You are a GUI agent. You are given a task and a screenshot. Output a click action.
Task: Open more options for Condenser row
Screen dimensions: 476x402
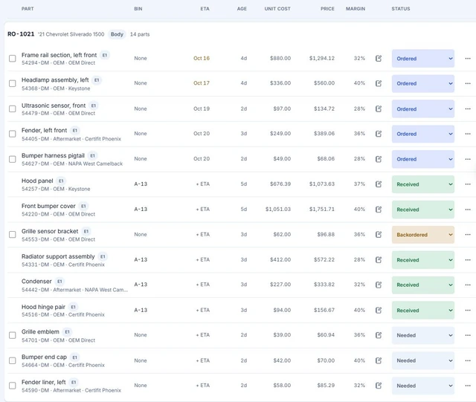point(468,285)
